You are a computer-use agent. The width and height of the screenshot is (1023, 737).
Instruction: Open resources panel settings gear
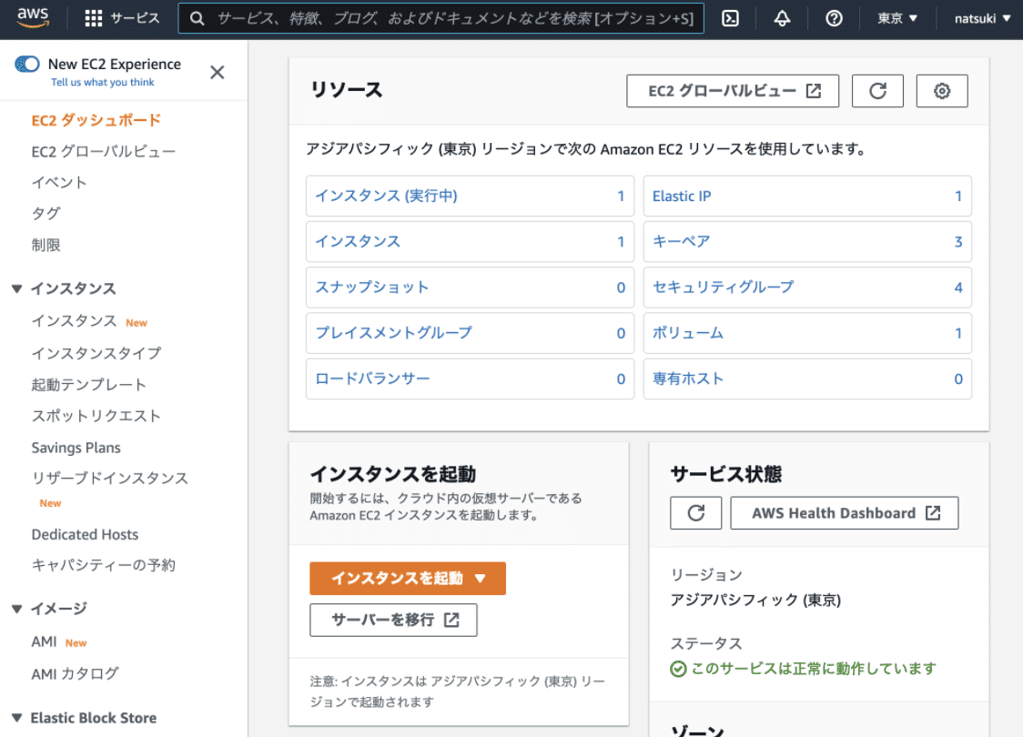point(941,91)
